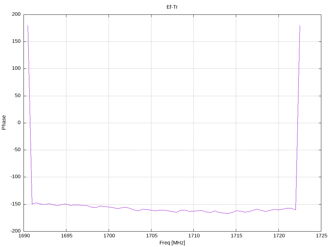Click the x-axis tick label '1720'

coord(279,236)
